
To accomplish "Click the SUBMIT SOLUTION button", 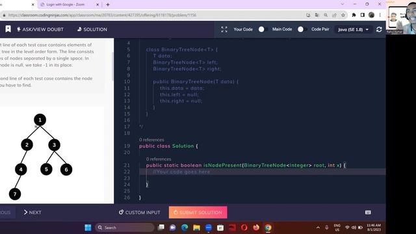I will (x=198, y=213).
